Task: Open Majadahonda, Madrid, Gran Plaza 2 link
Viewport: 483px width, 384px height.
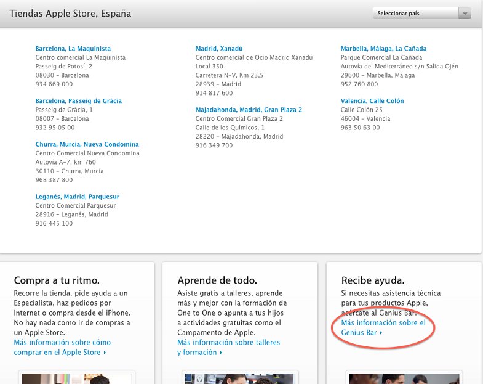Action: point(249,110)
